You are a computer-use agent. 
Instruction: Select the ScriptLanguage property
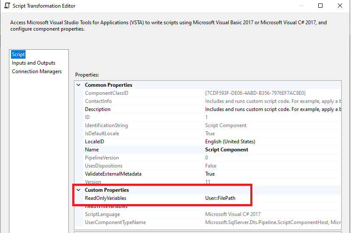click(102, 214)
